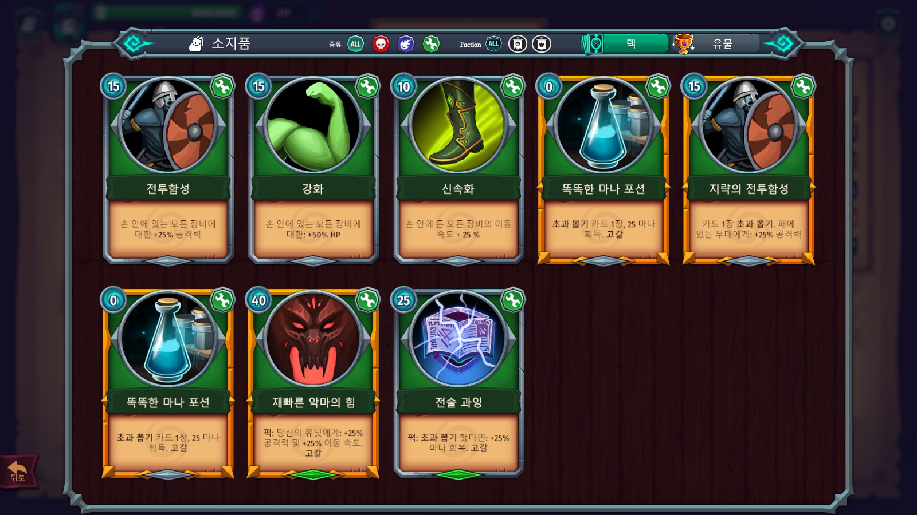This screenshot has width=917, height=515.
Task: Select the ALL filter next to 종류
Action: pyautogui.click(x=355, y=44)
